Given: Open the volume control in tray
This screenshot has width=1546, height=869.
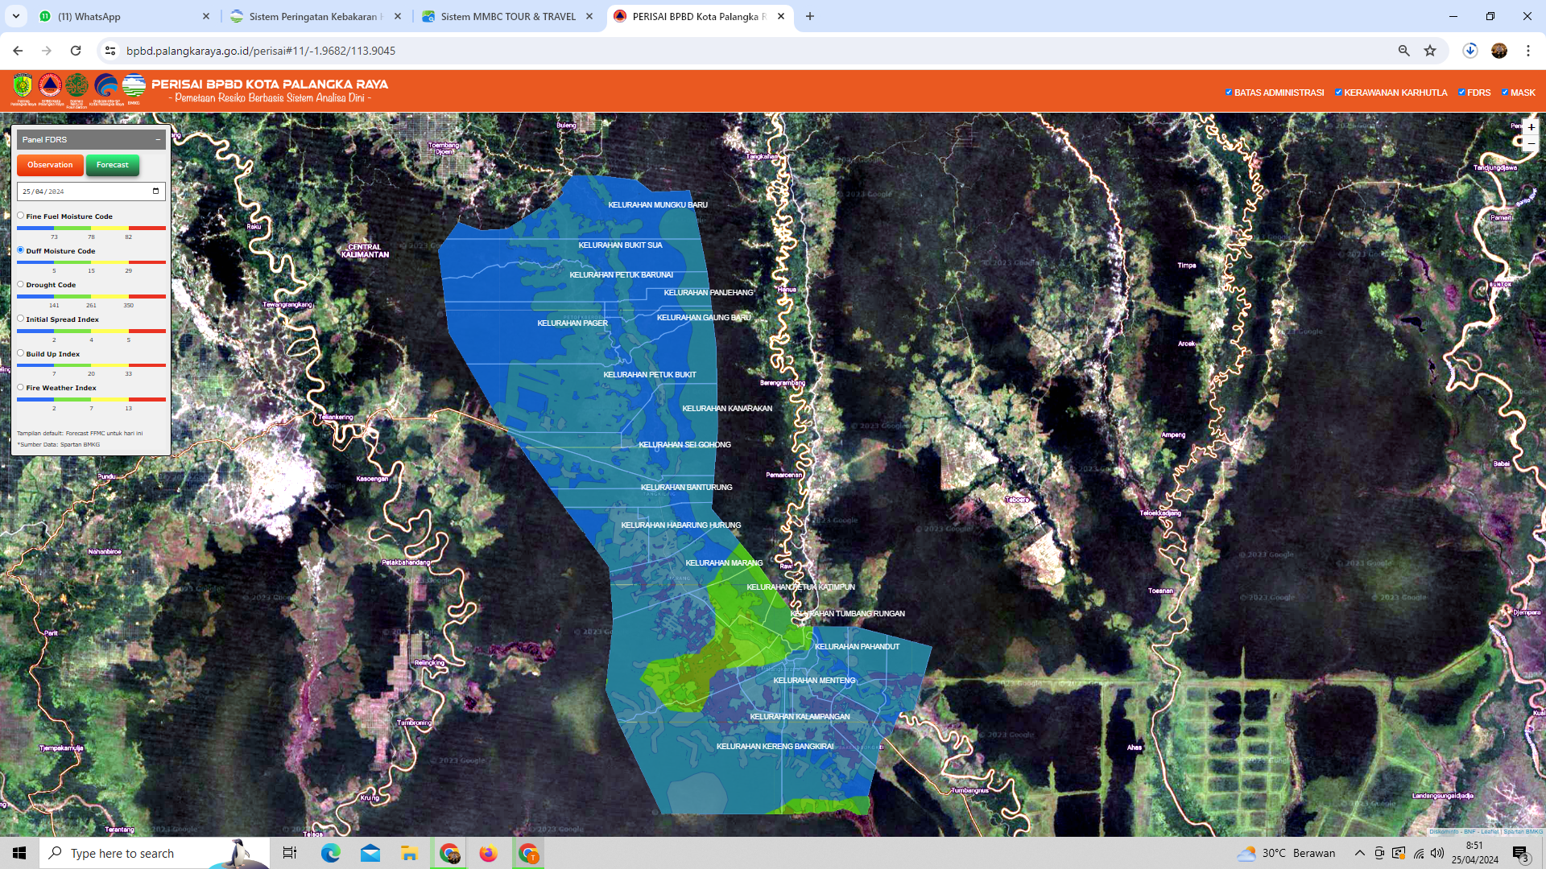Looking at the screenshot, I should click(x=1437, y=853).
